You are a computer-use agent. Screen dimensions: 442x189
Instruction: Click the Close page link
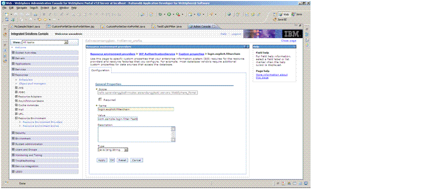point(289,41)
